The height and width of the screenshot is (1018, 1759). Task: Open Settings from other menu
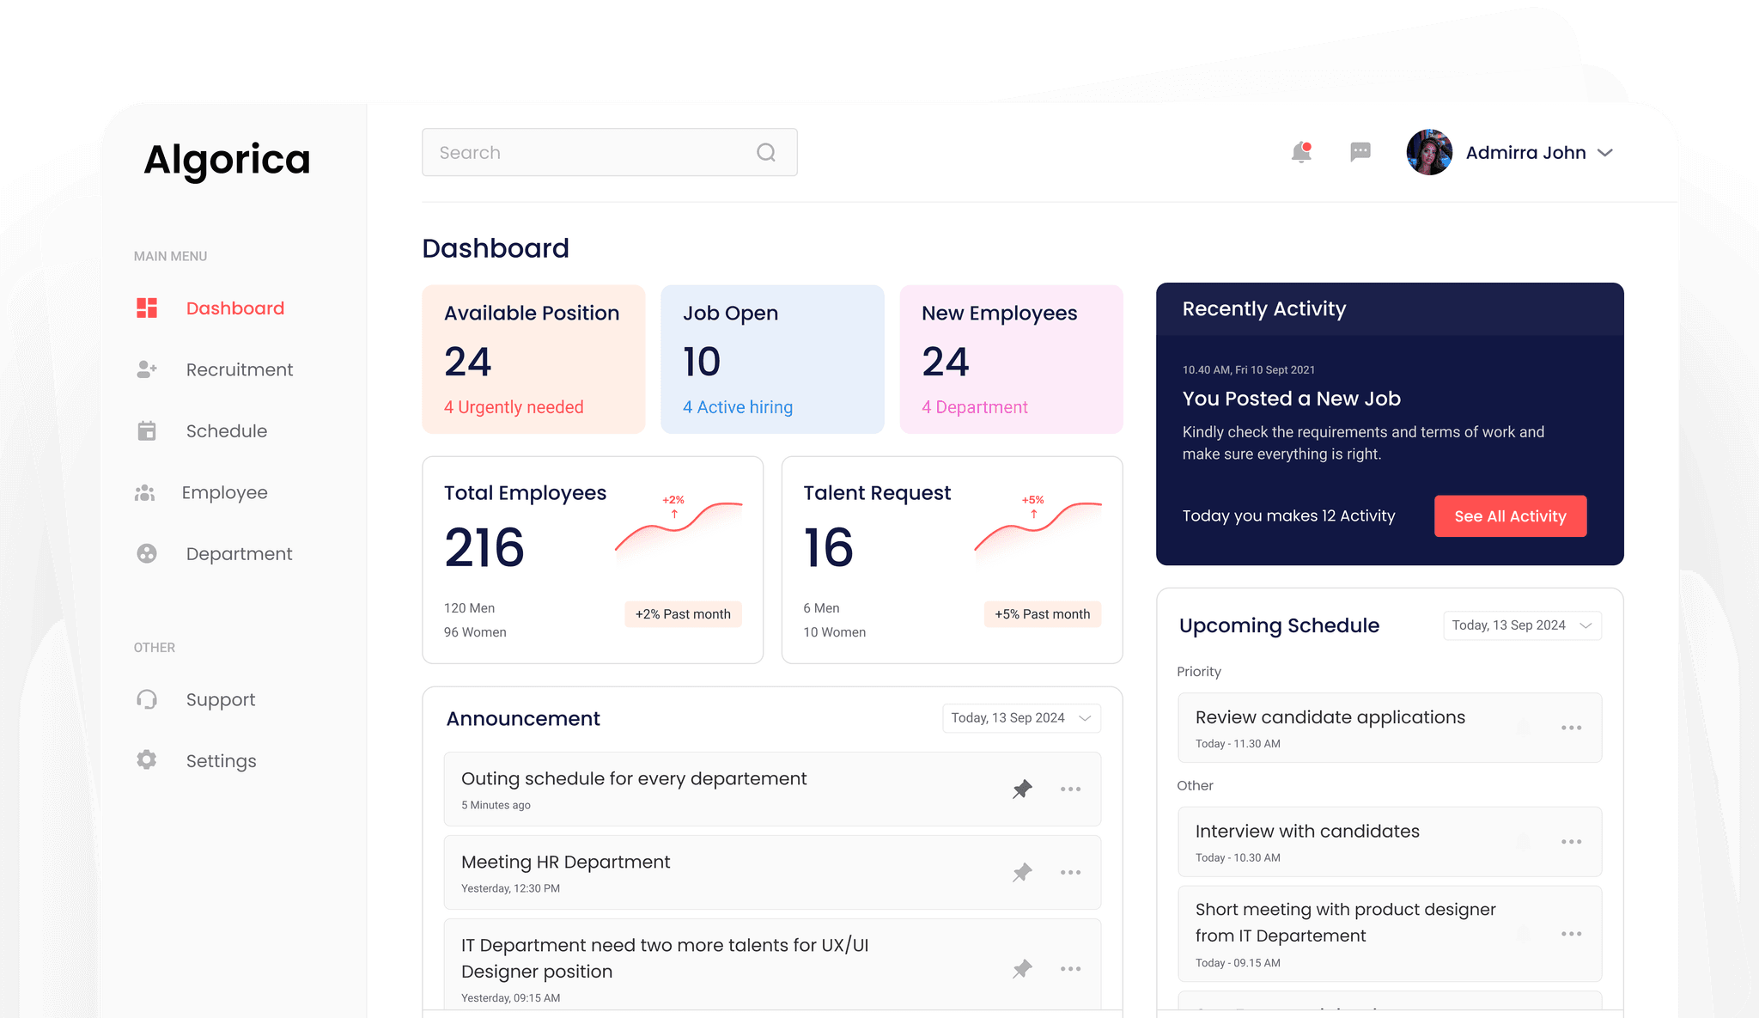(x=221, y=760)
